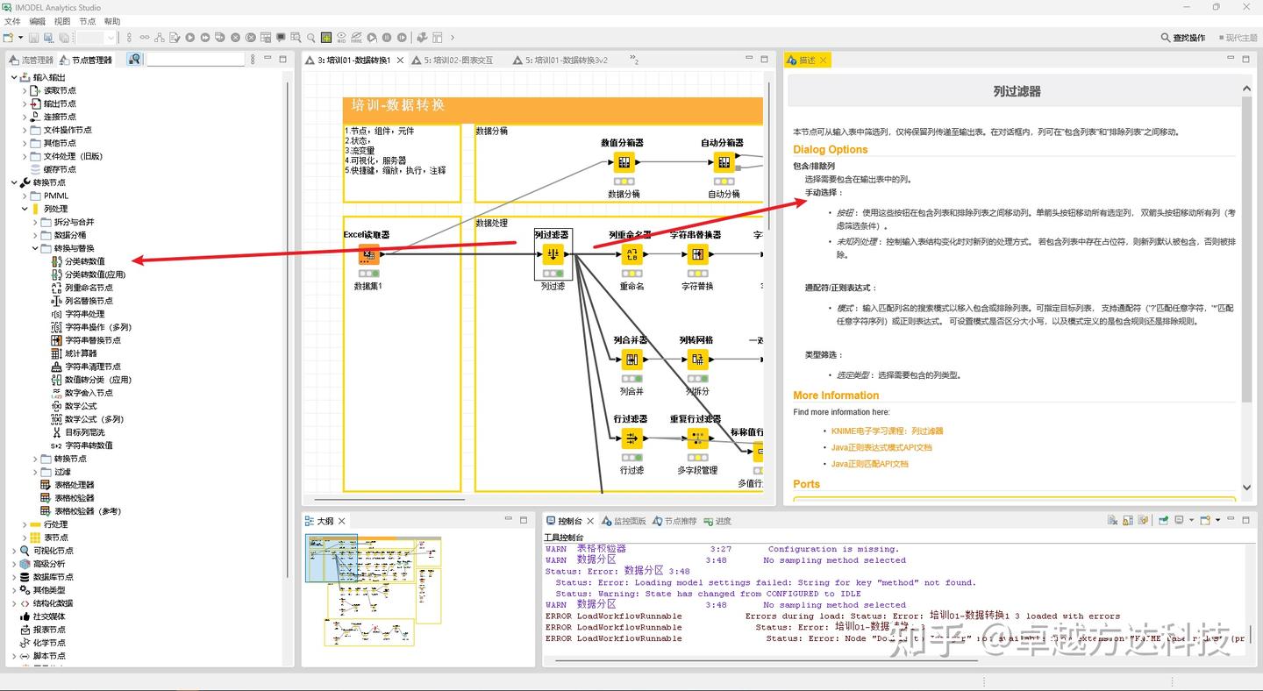The image size is (1263, 691).
Task: Open the Java正则表达式模式API文档 link
Action: (x=881, y=447)
